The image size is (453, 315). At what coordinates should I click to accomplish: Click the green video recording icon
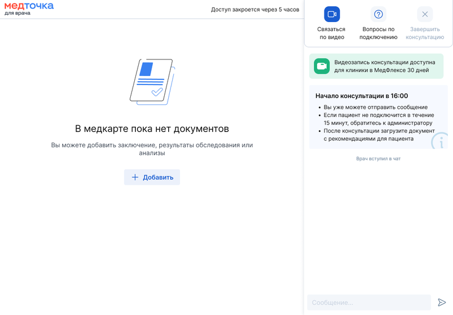322,66
